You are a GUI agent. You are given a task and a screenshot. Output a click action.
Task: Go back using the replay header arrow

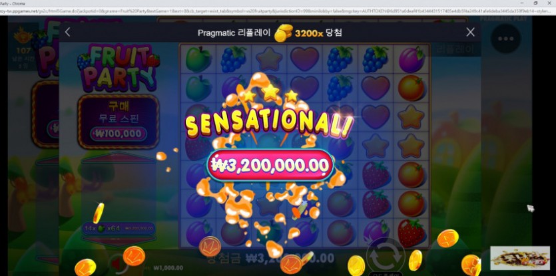pos(67,32)
